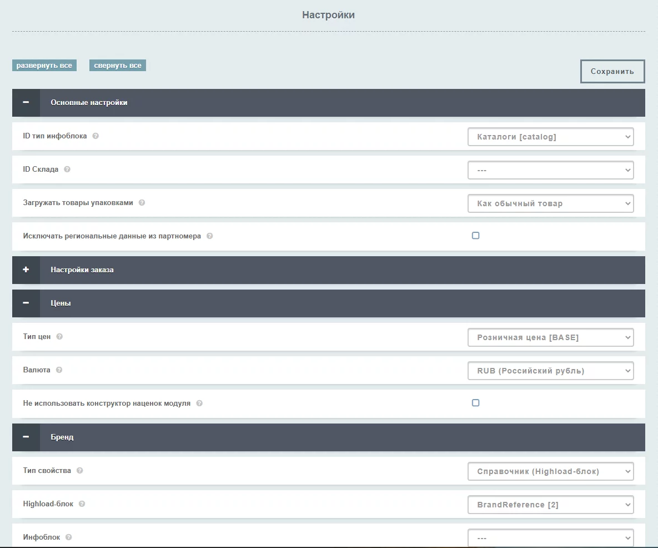Expand the Настройки заказа section
Image resolution: width=658 pixels, height=548 pixels.
coord(26,270)
